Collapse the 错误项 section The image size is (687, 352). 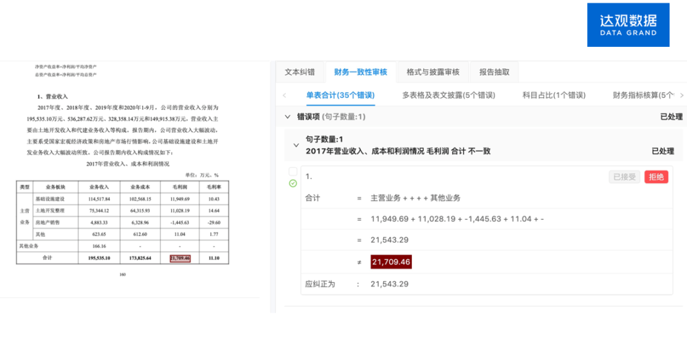coord(288,117)
